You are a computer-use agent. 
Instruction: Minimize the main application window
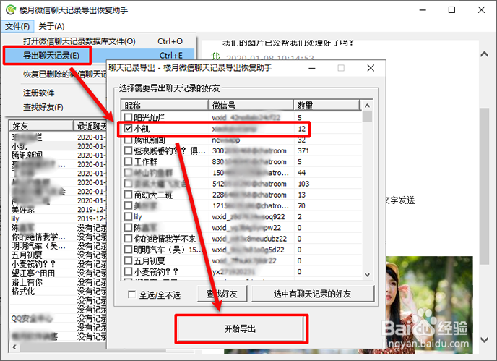pyautogui.click(x=423, y=10)
